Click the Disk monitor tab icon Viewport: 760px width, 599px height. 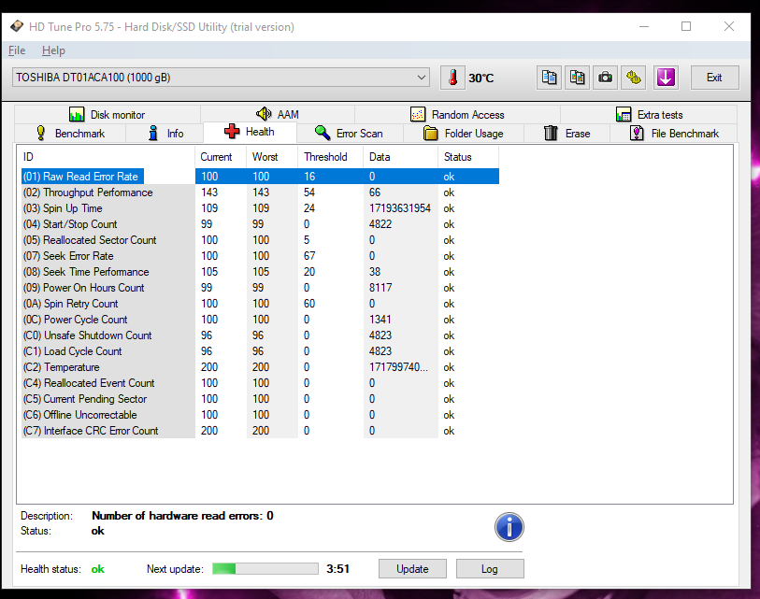tap(77, 114)
